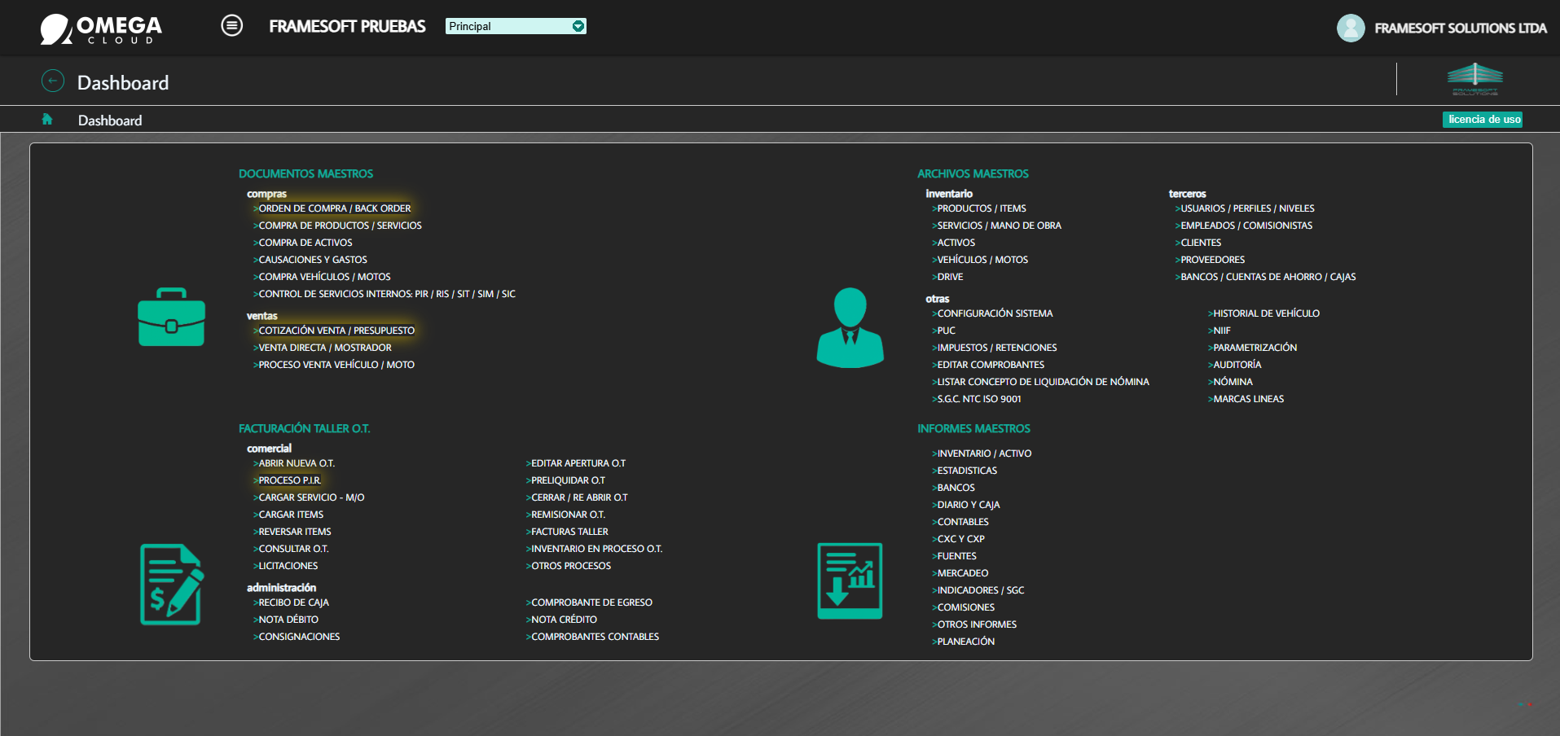This screenshot has width=1560, height=736.
Task: Open Compra de Activos
Action: pyautogui.click(x=305, y=243)
